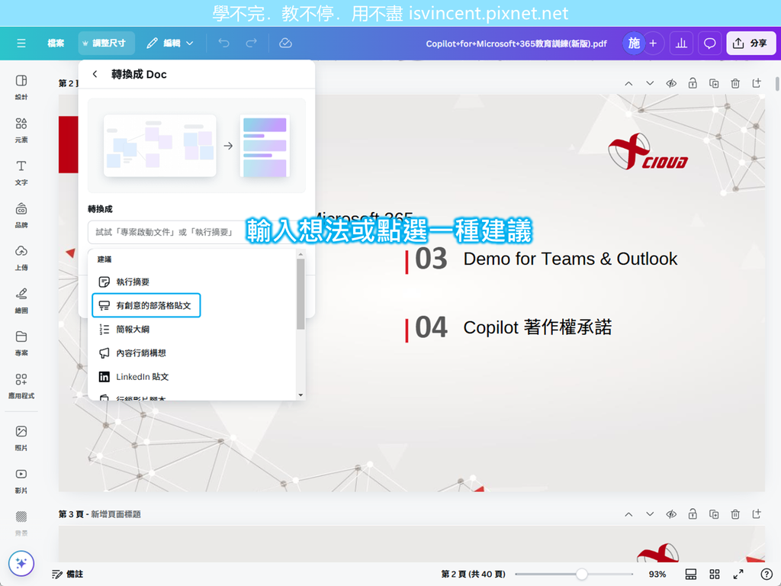Move page 3 up with chevron
This screenshot has width=781, height=586.
(628, 514)
